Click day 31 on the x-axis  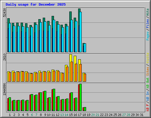click(x=142, y=115)
